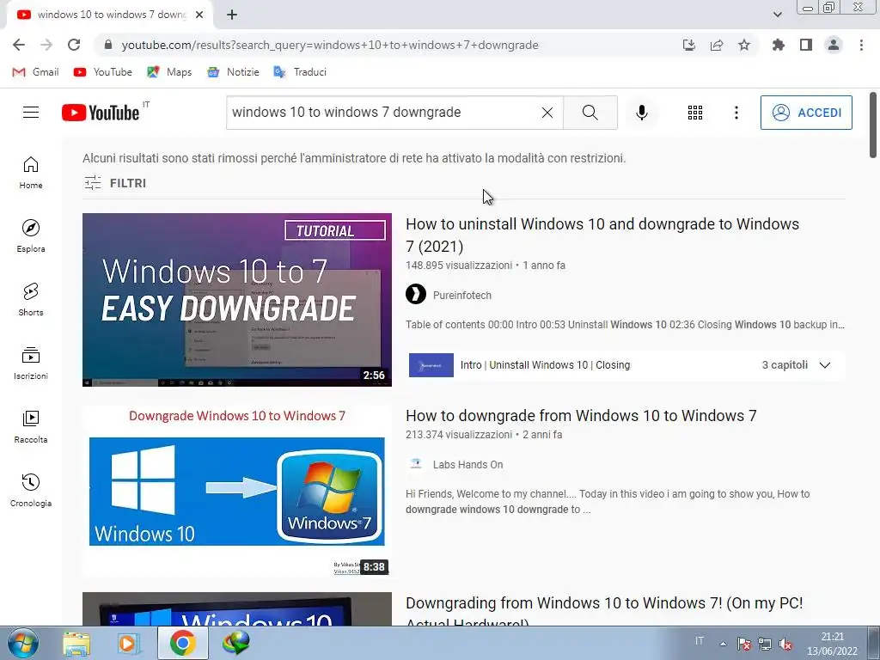Open the YouTube apps grid icon
This screenshot has width=880, height=660.
coord(694,113)
